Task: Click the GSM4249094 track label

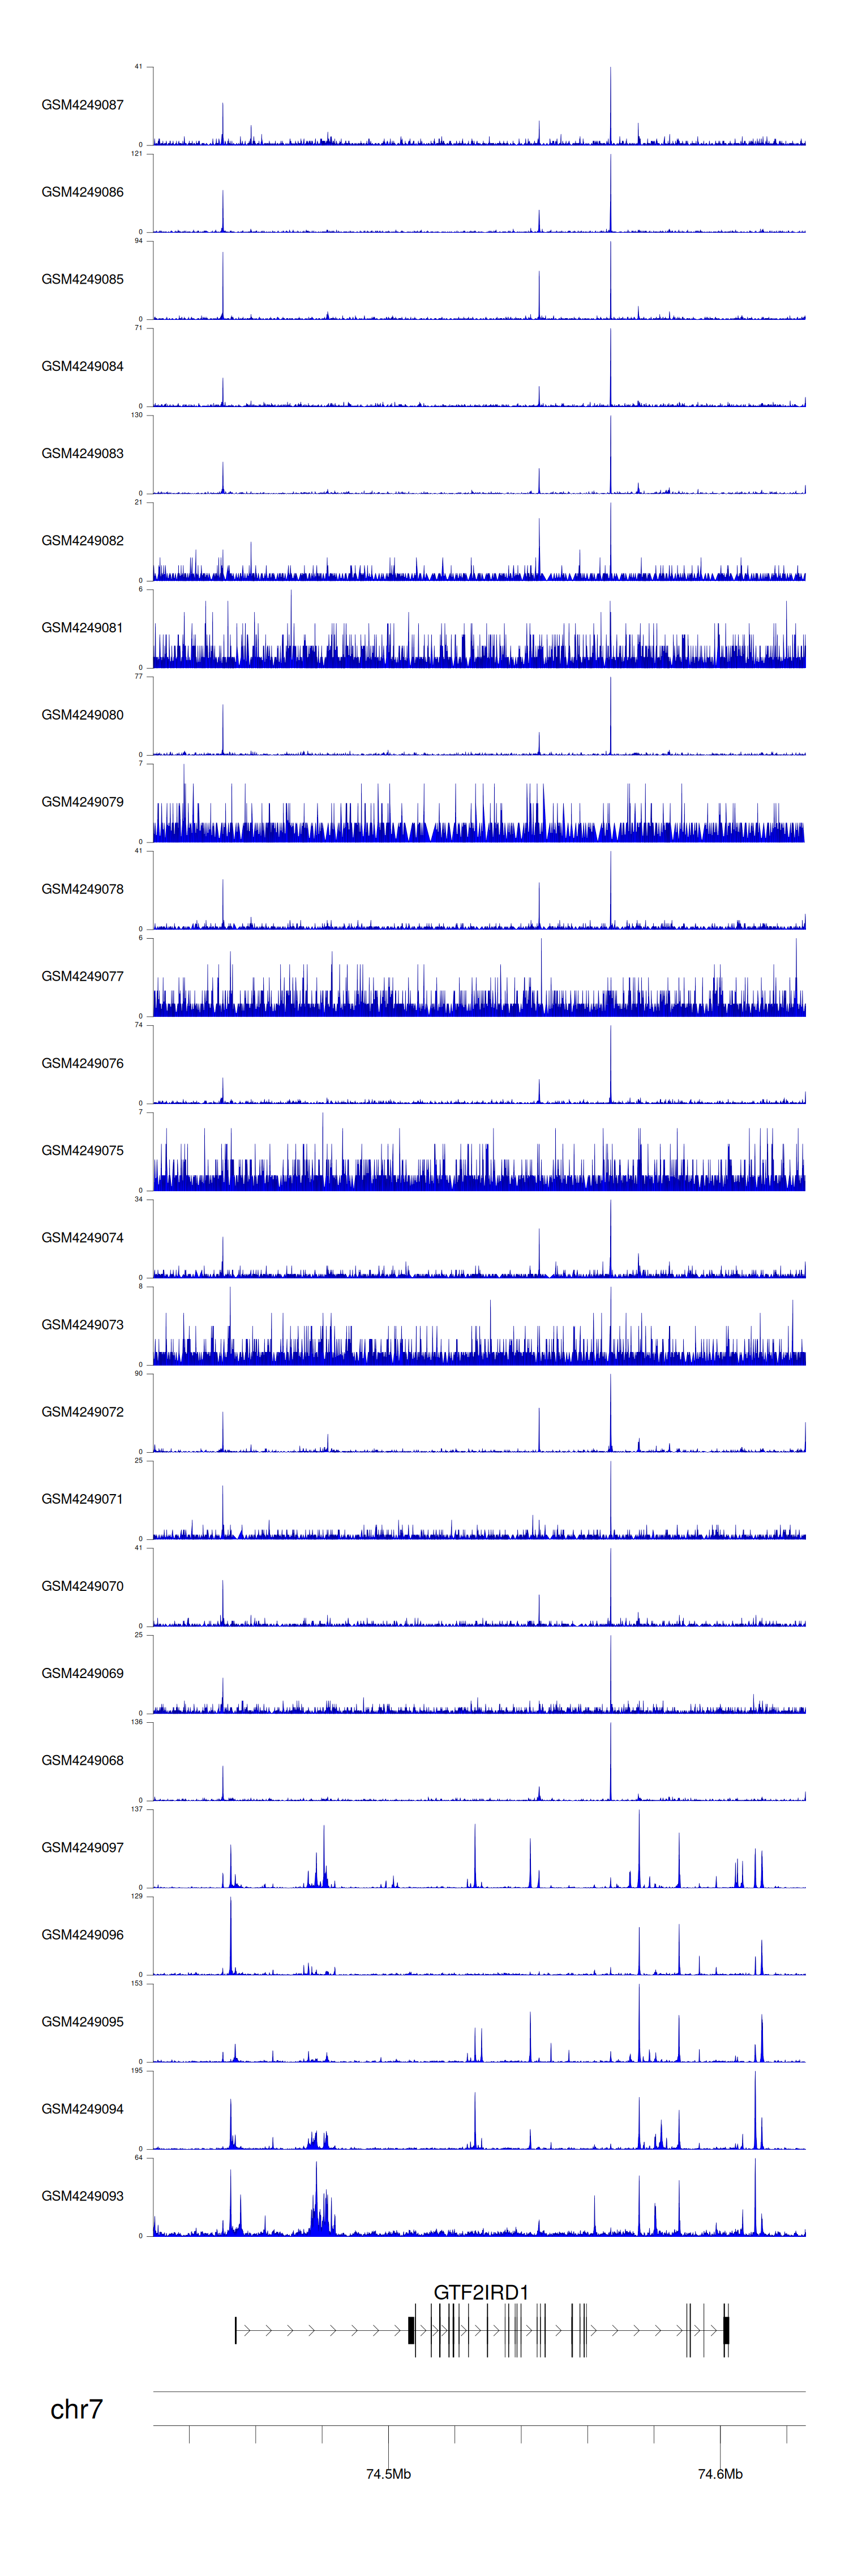Action: coord(82,2109)
